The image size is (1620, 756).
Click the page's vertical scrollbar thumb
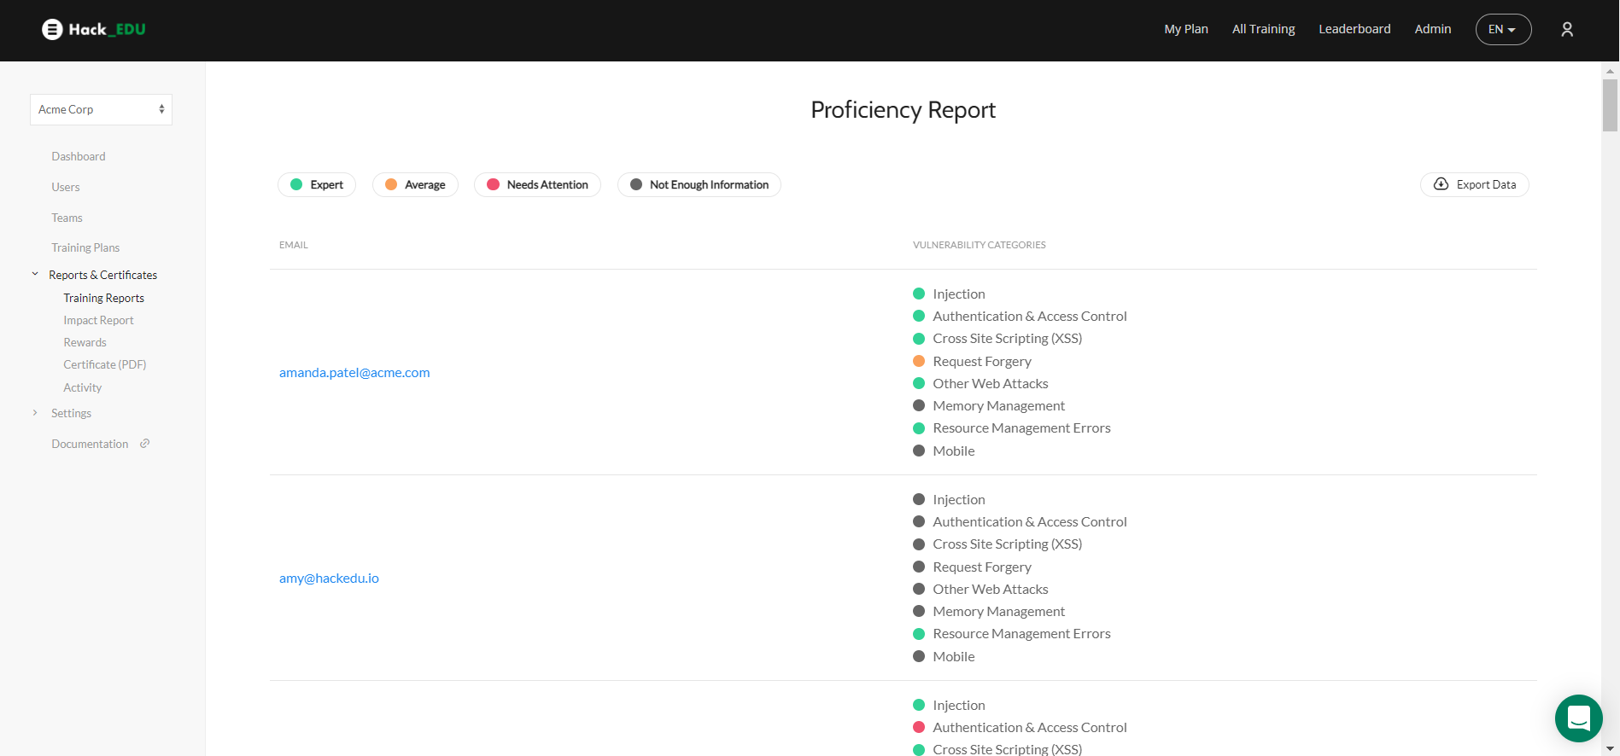[x=1610, y=105]
